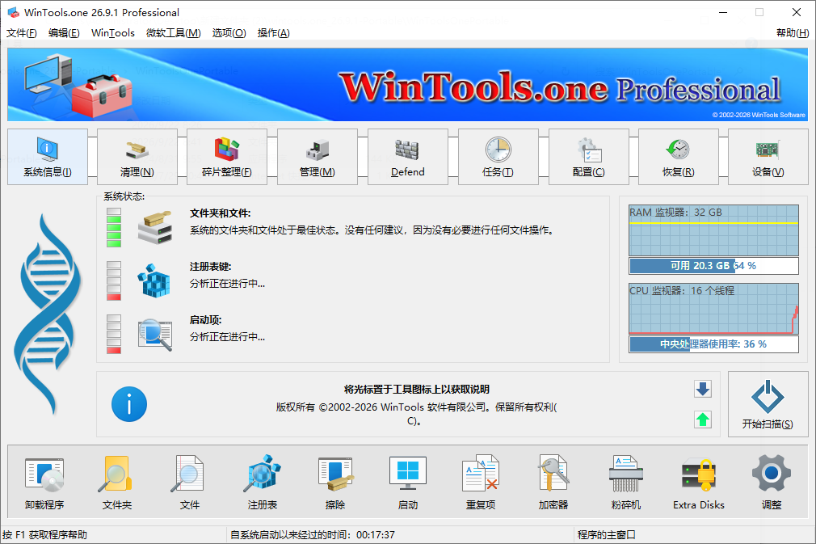Click the ©2002-2026 WinTools copyright text
816x544 pixels.
pyautogui.click(x=416, y=414)
